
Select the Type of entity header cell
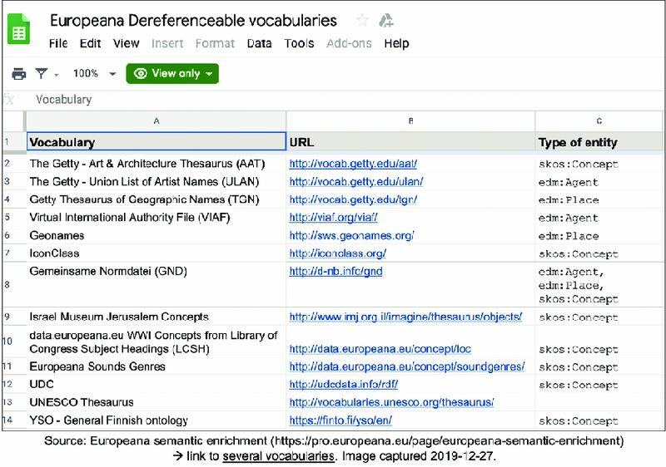[599, 141]
